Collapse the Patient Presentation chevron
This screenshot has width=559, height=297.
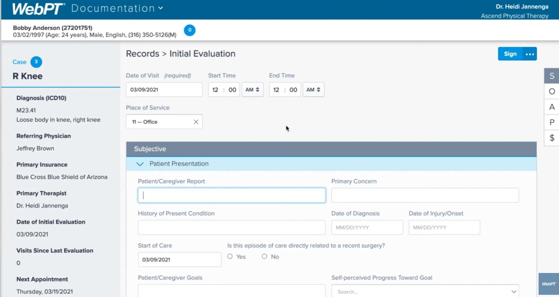140,164
